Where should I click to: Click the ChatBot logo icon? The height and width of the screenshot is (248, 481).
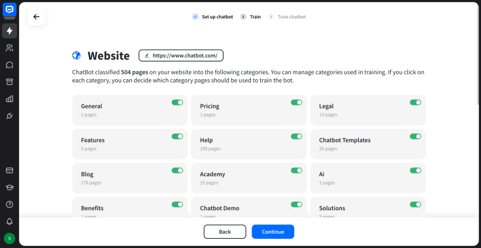pyautogui.click(x=10, y=9)
